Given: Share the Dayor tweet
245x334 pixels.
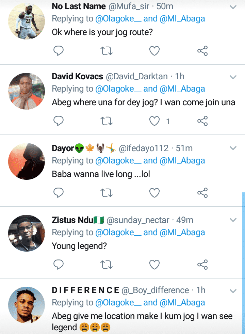Looking at the screenshot, I should click(x=202, y=193).
